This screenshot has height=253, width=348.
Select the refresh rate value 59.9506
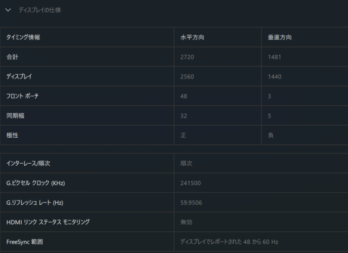coord(191,202)
